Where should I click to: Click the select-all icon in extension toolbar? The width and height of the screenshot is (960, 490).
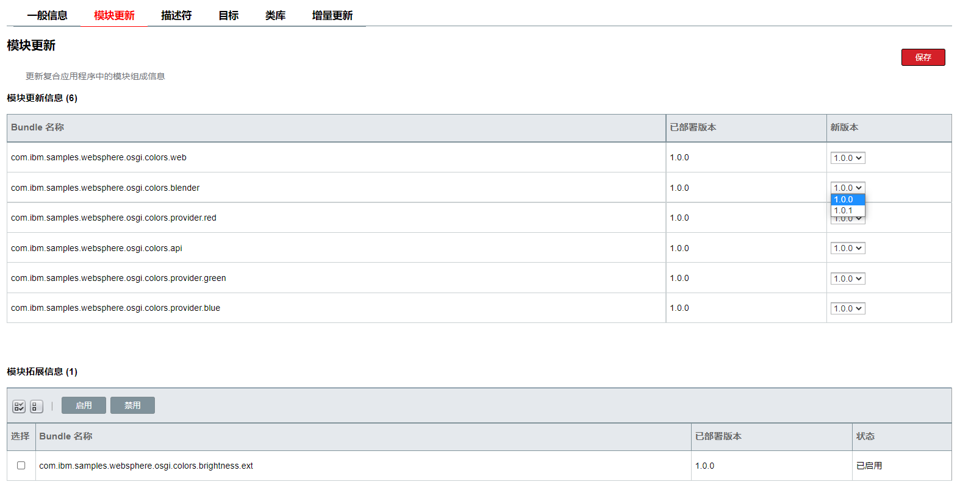[19, 407]
